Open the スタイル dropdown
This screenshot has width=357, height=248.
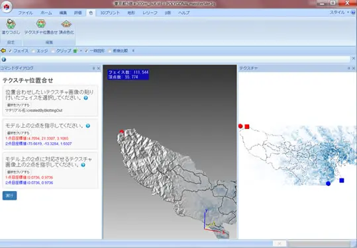(339, 13)
